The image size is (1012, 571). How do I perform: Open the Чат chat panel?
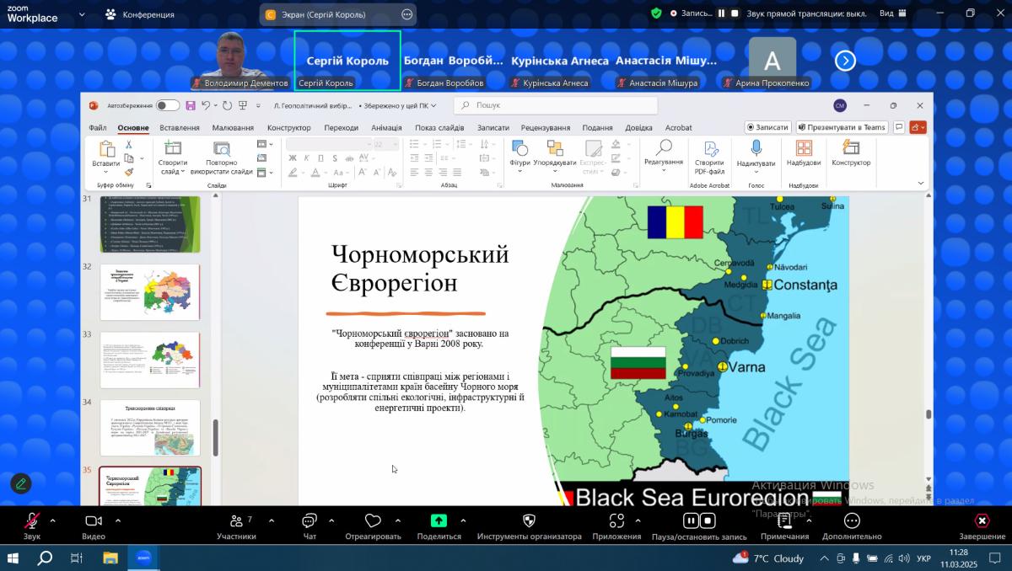(310, 521)
